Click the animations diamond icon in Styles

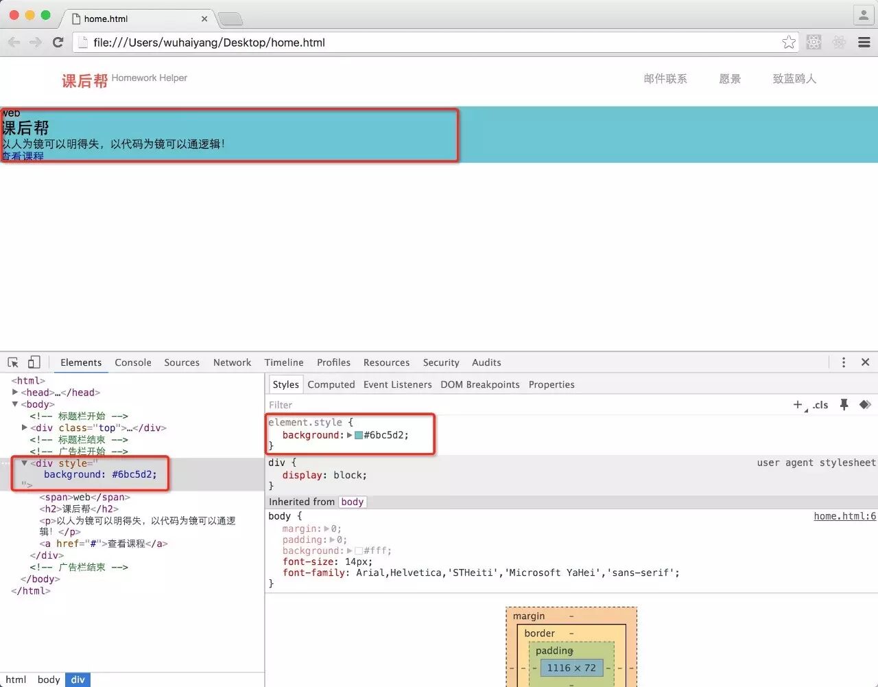coord(865,405)
